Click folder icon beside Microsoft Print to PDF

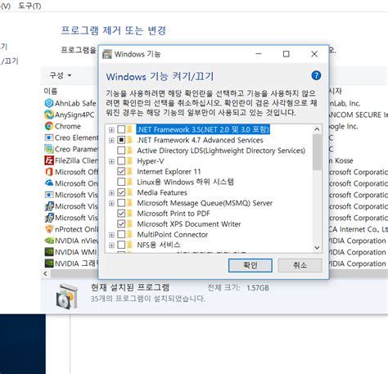click(x=129, y=214)
